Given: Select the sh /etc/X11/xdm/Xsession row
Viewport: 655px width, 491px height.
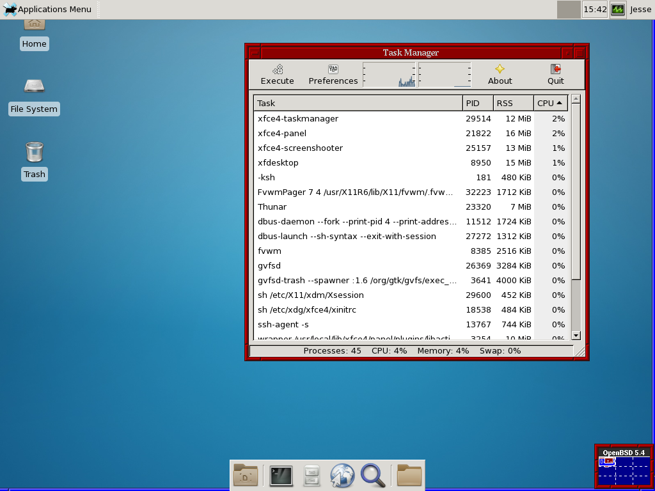Looking at the screenshot, I should click(x=411, y=295).
